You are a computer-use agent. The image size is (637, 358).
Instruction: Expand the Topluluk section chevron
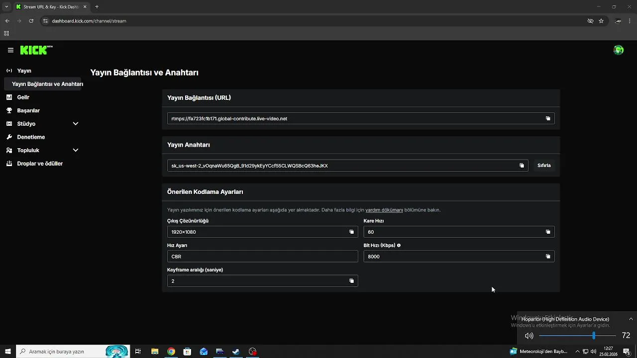coord(76,150)
